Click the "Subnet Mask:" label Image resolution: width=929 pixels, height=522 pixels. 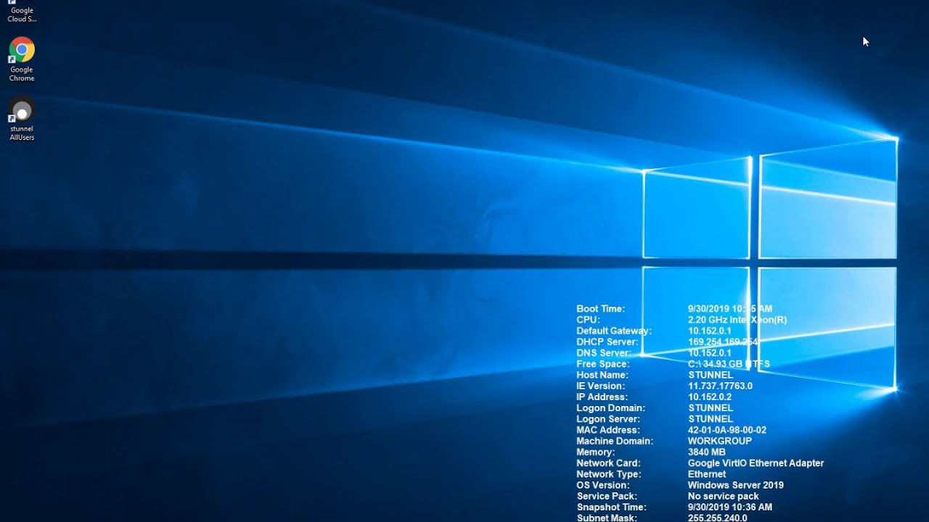(607, 517)
